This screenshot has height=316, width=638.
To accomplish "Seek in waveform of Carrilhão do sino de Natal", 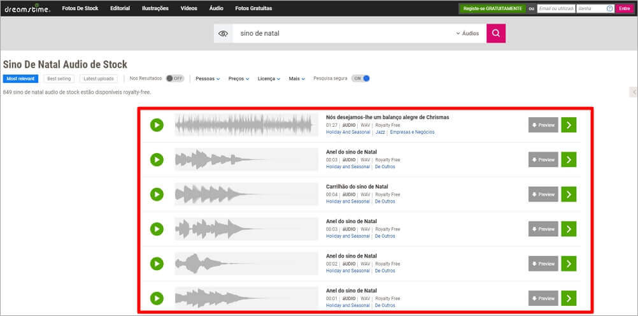I will [x=246, y=194].
